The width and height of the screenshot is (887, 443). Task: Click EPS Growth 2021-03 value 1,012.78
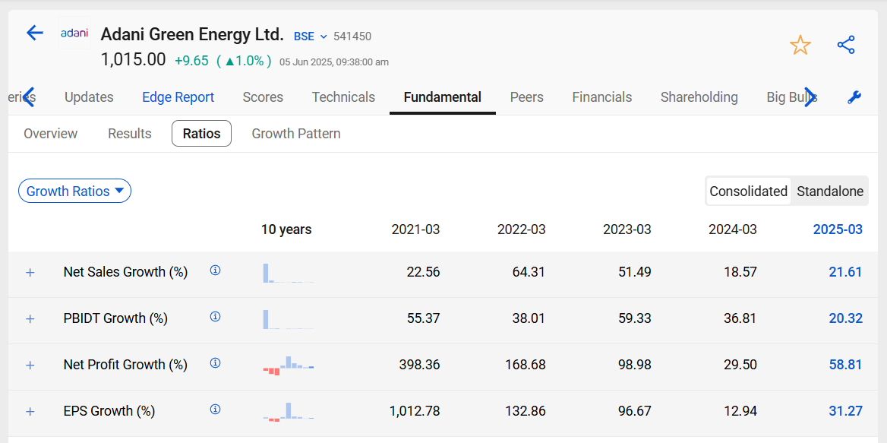[x=415, y=411]
